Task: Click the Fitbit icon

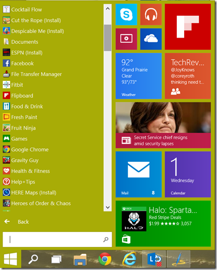Action: pyautogui.click(x=6, y=85)
